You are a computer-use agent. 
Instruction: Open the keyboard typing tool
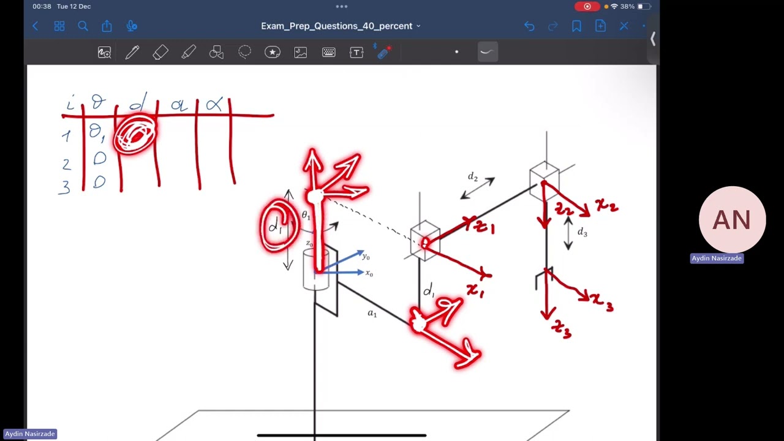329,53
